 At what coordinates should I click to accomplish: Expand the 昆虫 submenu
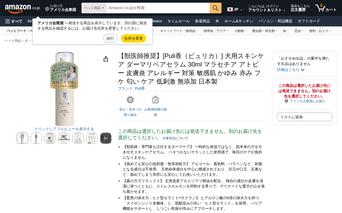tap(299, 31)
